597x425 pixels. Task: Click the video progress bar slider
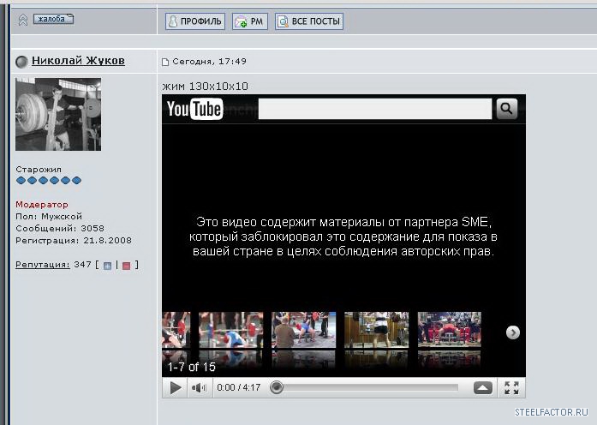277,387
